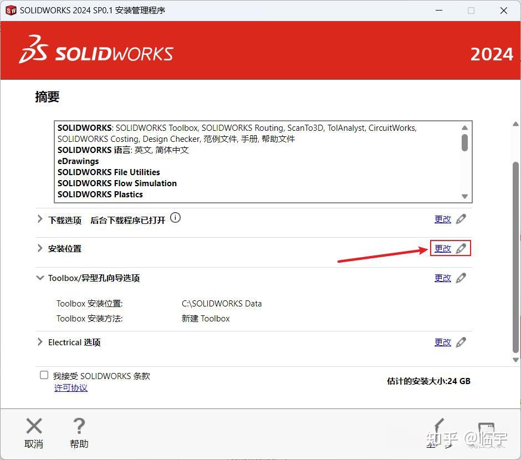The width and height of the screenshot is (521, 460).
Task: Click the pencil edit icon next to 安装位置 更改
Action: click(462, 248)
